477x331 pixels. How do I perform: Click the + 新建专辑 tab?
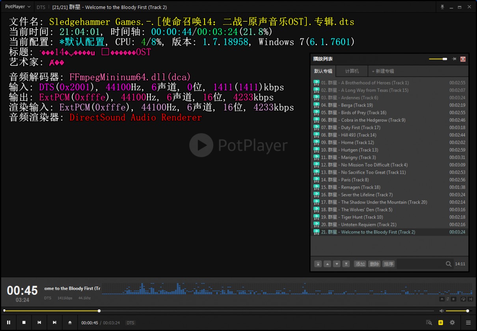(383, 71)
